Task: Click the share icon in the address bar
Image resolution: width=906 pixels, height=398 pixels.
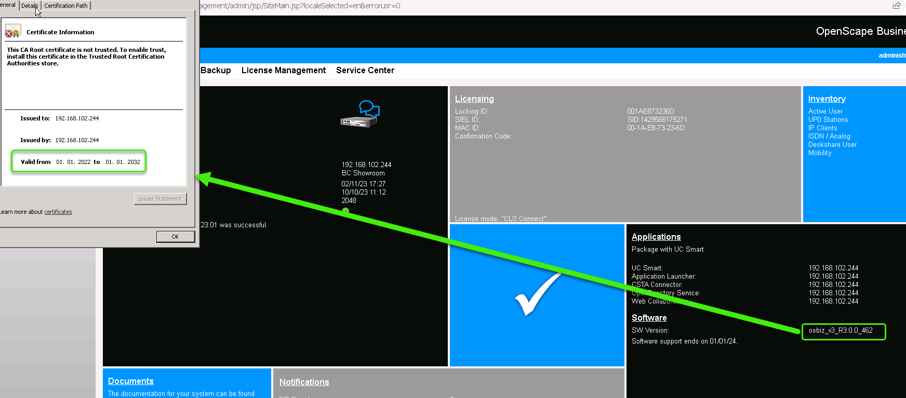Action: (x=896, y=6)
